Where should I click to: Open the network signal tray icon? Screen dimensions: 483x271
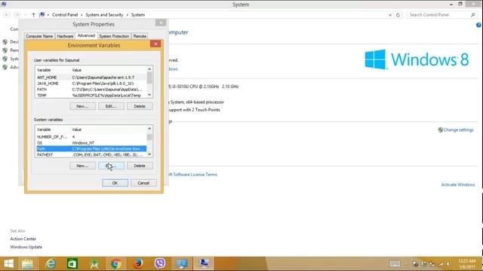[441, 263]
